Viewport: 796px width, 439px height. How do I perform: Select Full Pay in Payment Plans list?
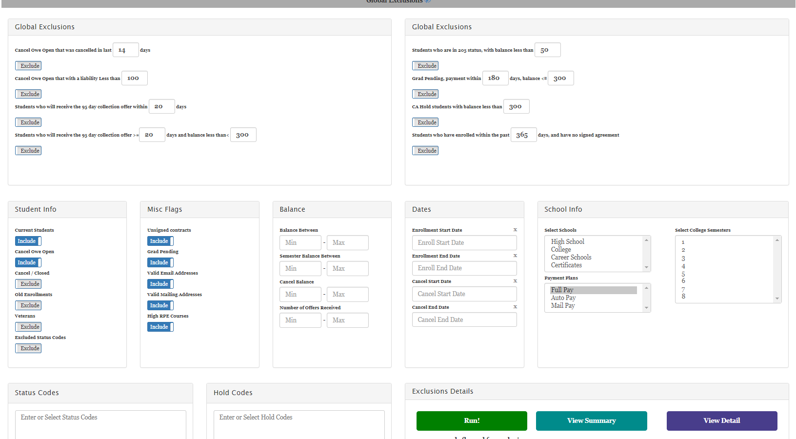[x=594, y=290]
